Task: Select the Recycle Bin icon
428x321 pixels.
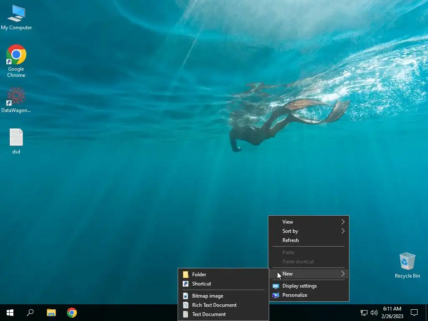Action: coord(407,265)
